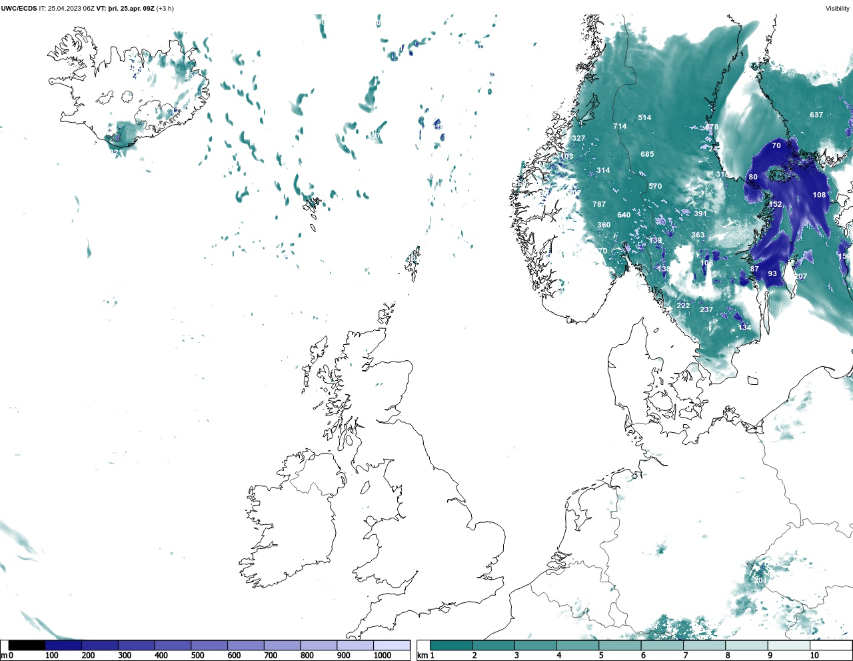Click the '5' label on km legend

click(601, 656)
